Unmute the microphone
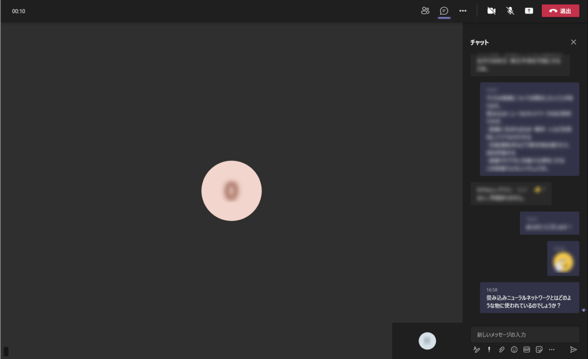588x359 pixels. coord(510,11)
